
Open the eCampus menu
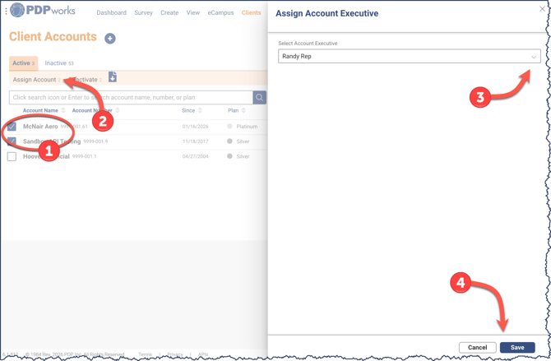pyautogui.click(x=220, y=12)
